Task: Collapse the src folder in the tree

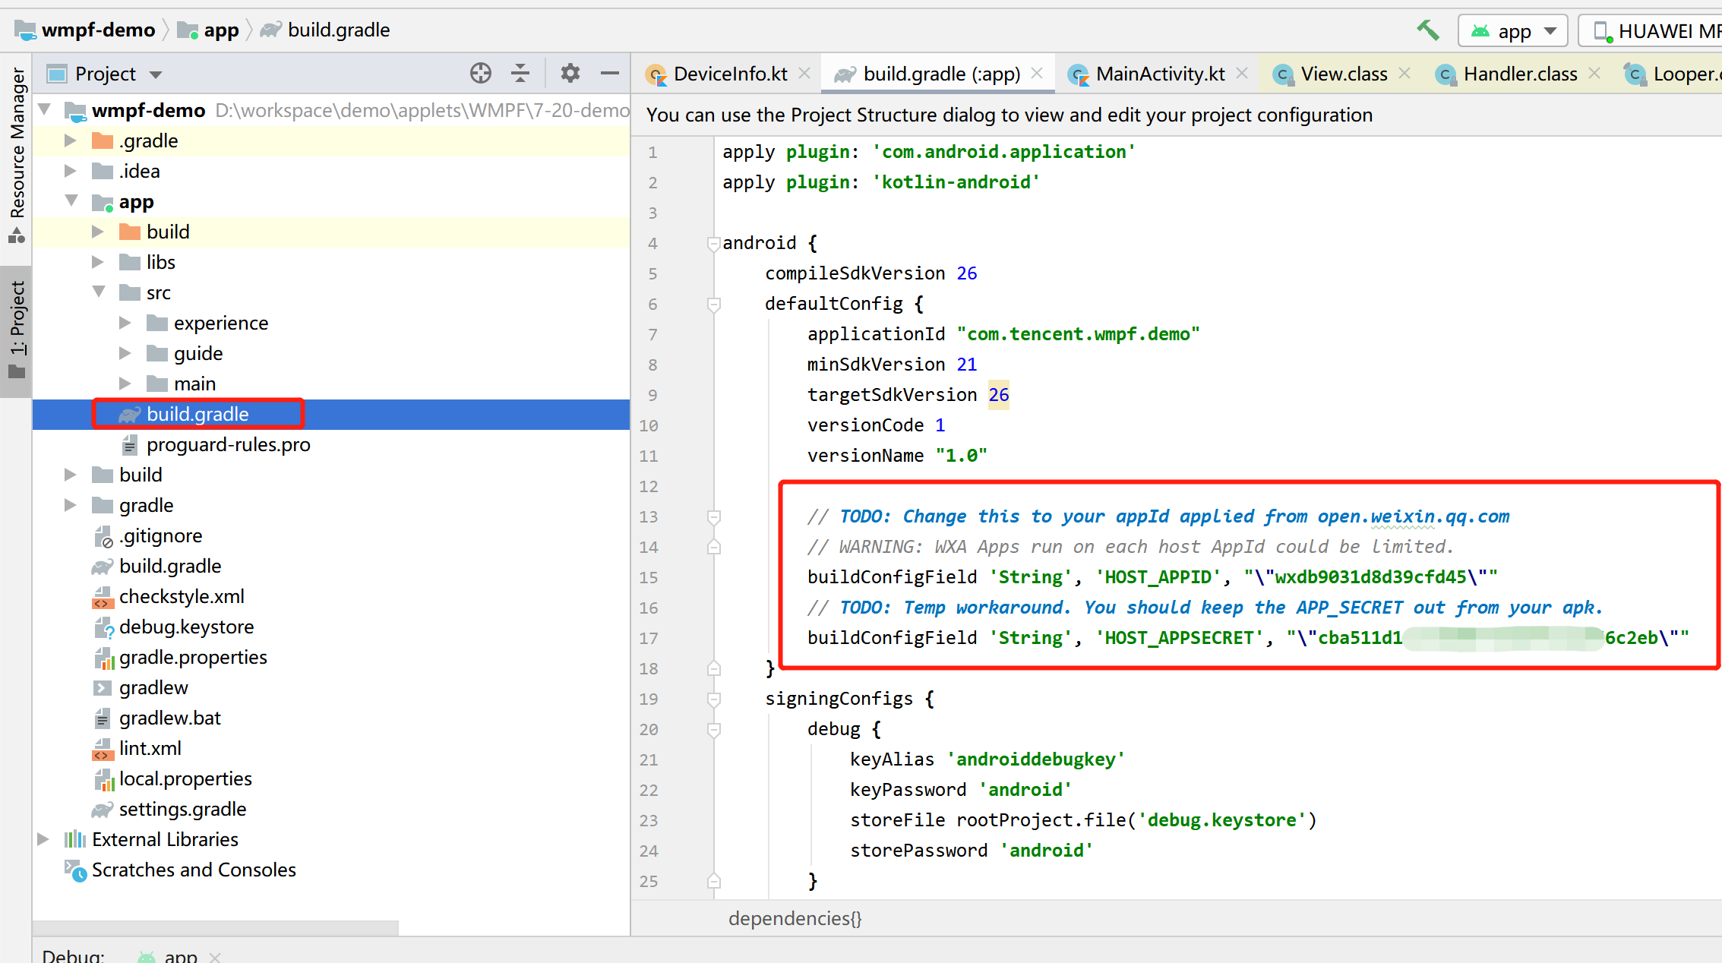Action: click(x=98, y=292)
